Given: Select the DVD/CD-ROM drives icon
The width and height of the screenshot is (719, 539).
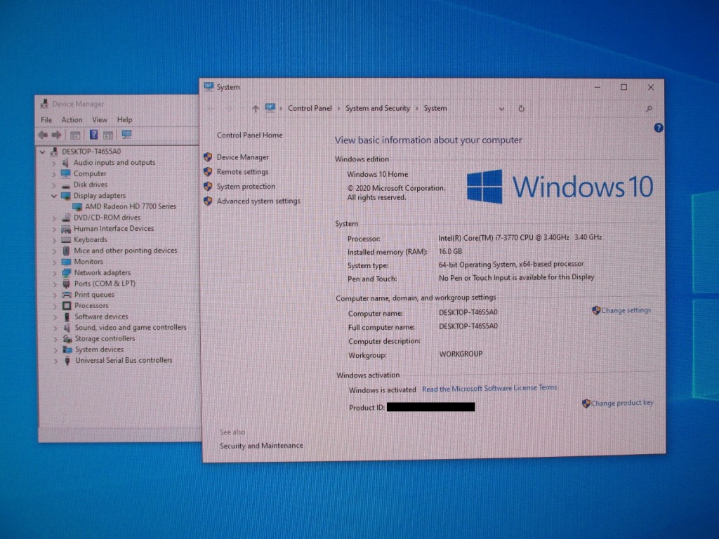Looking at the screenshot, I should click(66, 218).
